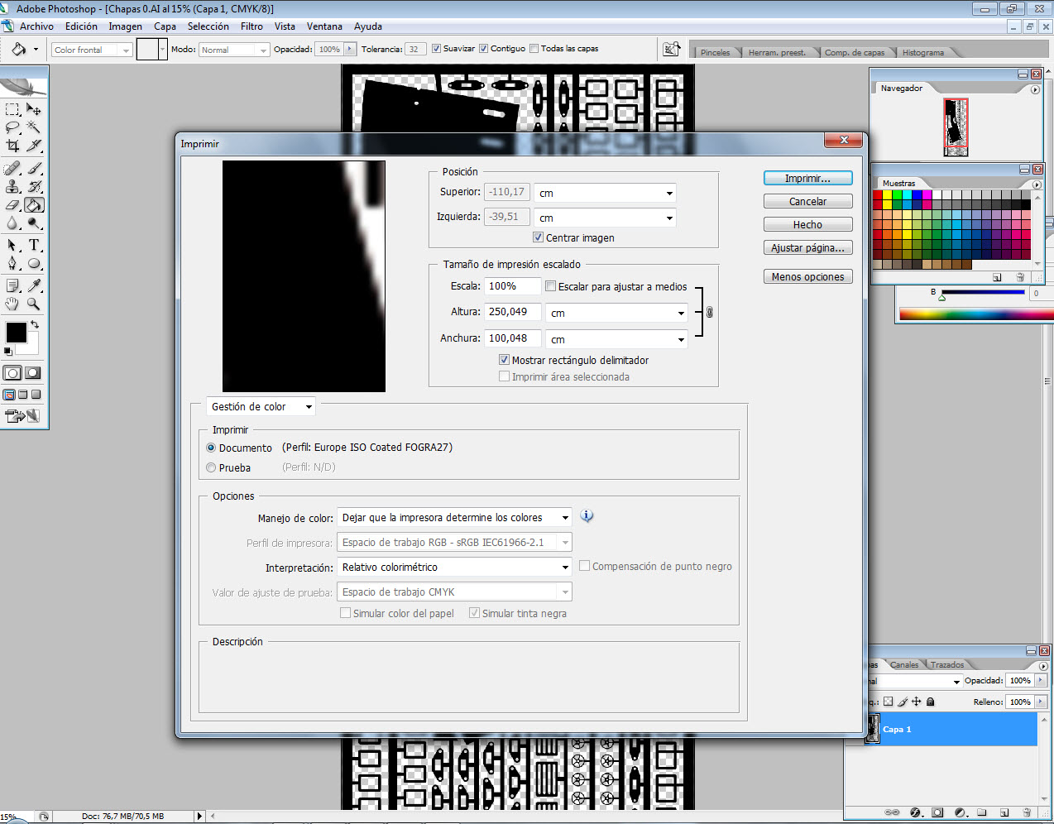Click the Escala percentage field
Image resolution: width=1054 pixels, height=824 pixels.
[513, 286]
